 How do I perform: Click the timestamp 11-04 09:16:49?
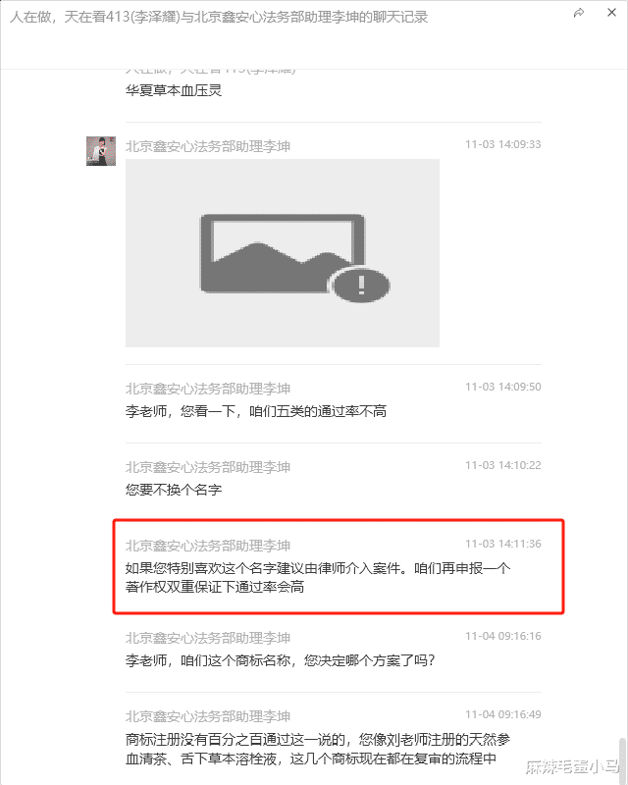pos(502,714)
